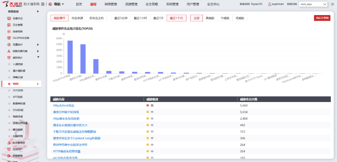This screenshot has height=162, width=337.
Task: Collapse the sidebar using navigation toggle icon
Action: pyautogui.click(x=43, y=4)
